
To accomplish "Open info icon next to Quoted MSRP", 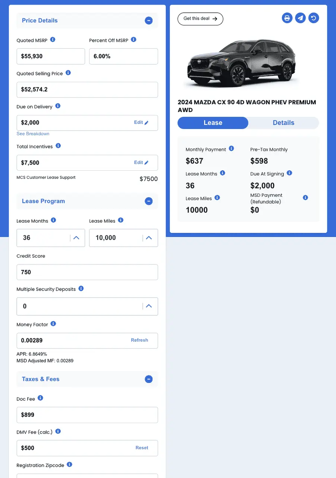I will [53, 40].
